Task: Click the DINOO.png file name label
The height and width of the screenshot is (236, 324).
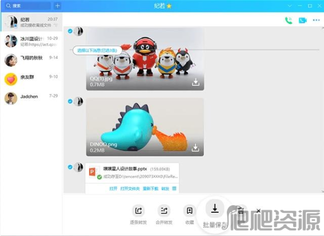Action: coord(103,144)
